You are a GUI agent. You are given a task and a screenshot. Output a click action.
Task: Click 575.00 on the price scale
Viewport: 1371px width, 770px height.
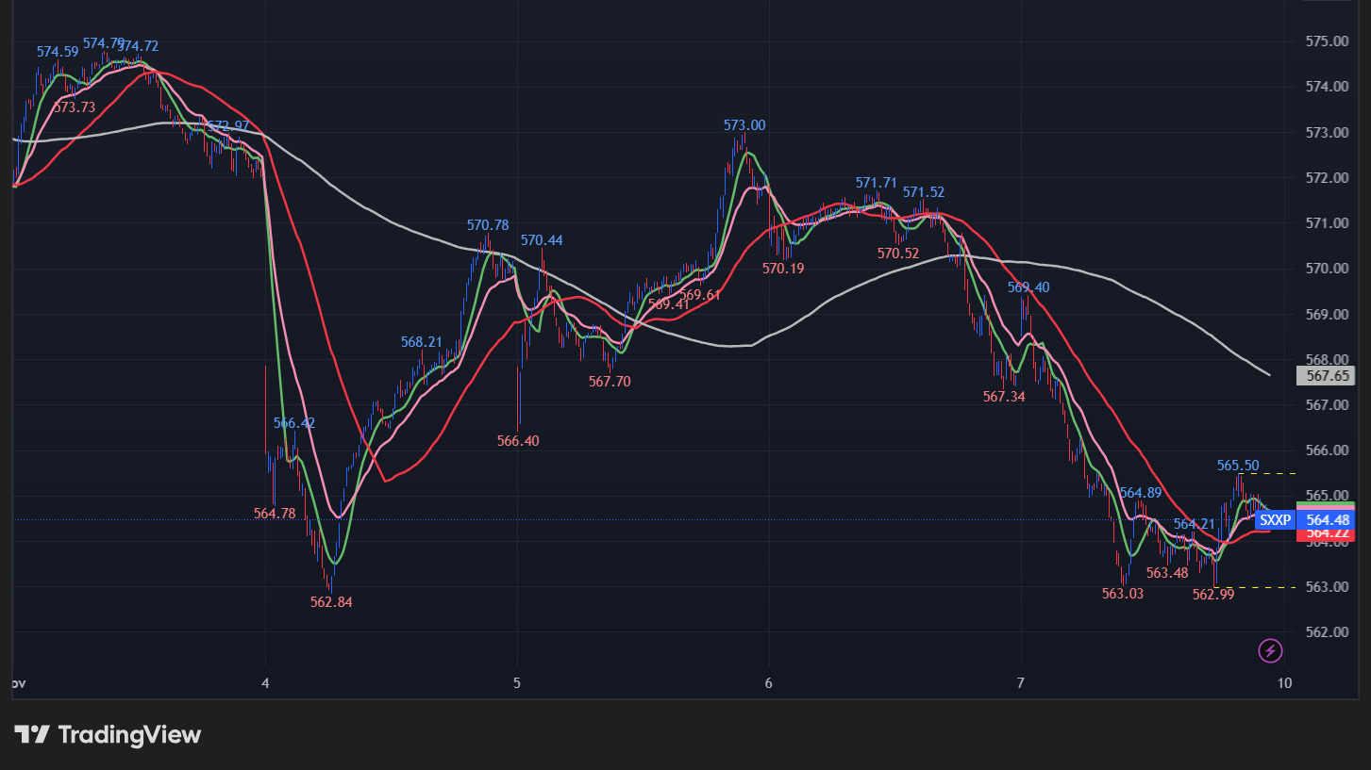point(1327,42)
